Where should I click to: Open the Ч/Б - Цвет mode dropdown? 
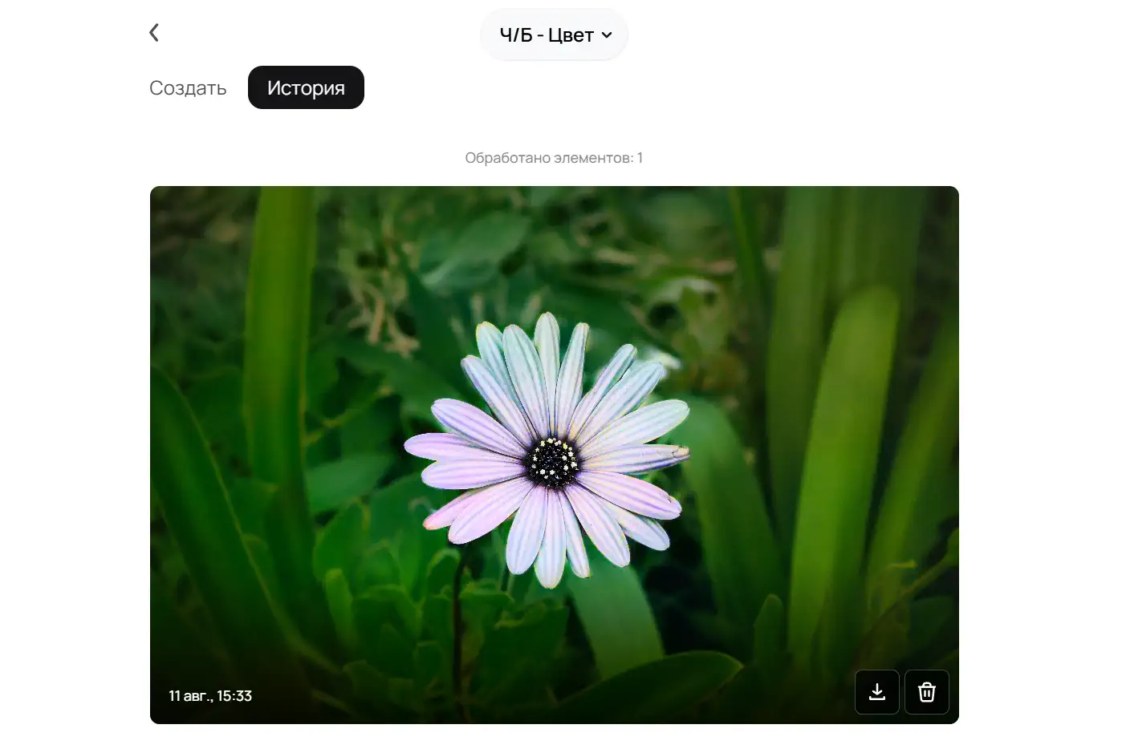click(554, 34)
